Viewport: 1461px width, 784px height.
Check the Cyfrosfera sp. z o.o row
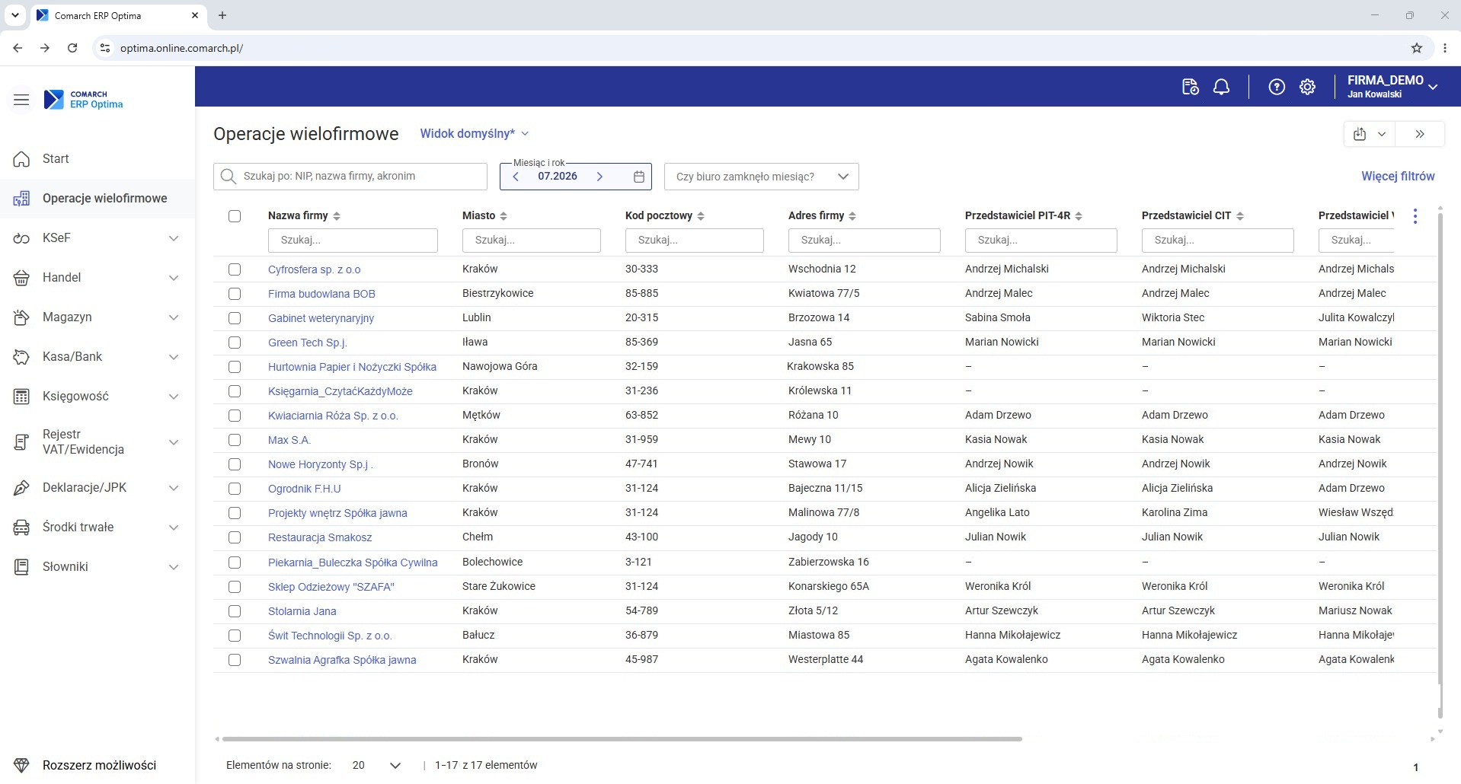(x=235, y=269)
